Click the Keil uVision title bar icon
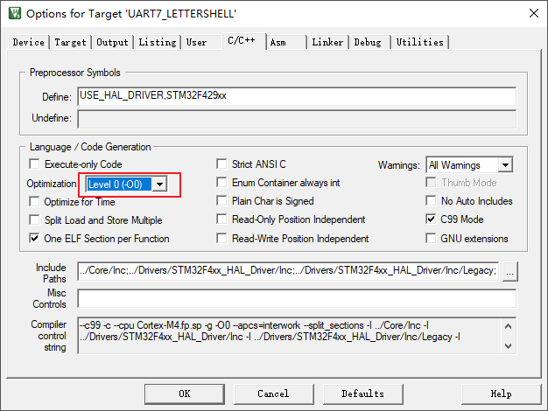 pos(15,13)
